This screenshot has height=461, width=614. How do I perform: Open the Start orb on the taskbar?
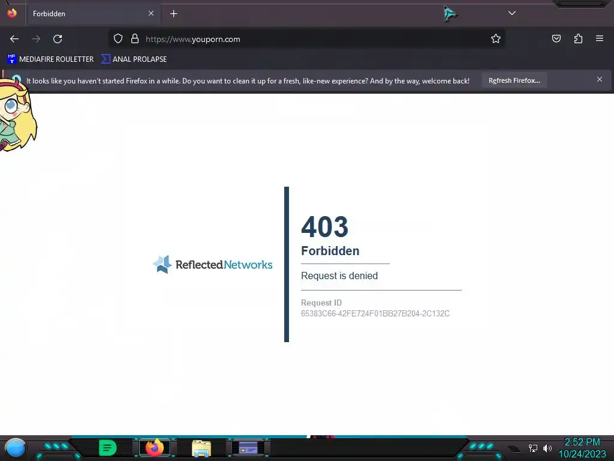(15, 448)
